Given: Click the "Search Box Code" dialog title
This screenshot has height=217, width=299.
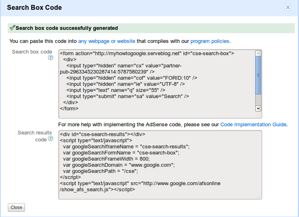Looking at the screenshot, I should coord(34,7).
